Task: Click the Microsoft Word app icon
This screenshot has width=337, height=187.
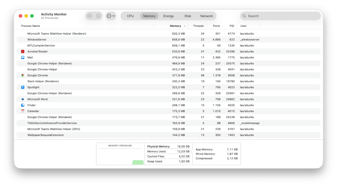Action: 23,99
